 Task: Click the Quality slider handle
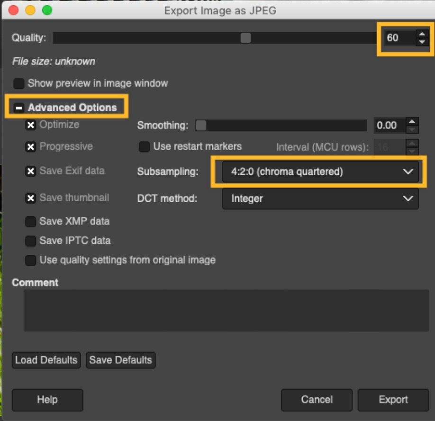pyautogui.click(x=245, y=38)
